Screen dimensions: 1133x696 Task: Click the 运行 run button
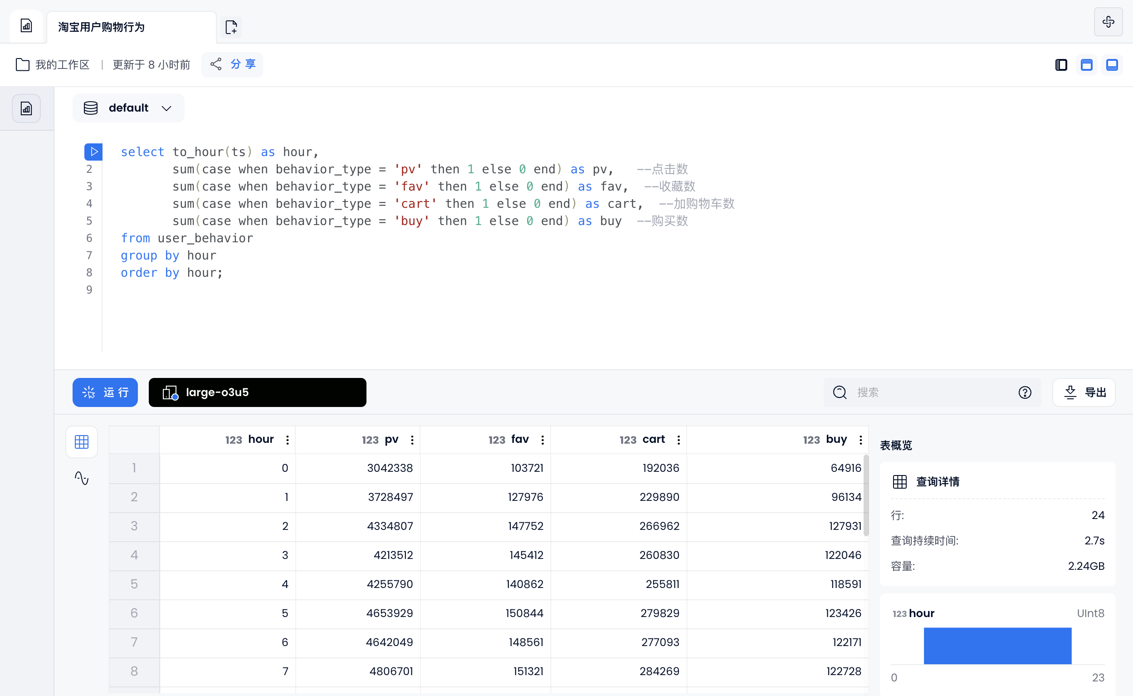(x=105, y=392)
